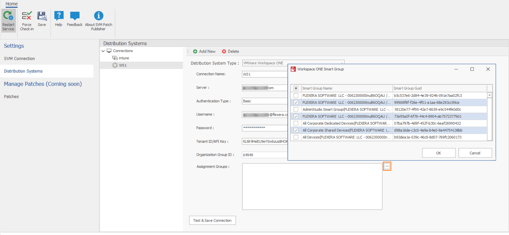The height and width of the screenshot is (235, 509).
Task: Check All Devices smart group checkbox
Action: pos(296,137)
